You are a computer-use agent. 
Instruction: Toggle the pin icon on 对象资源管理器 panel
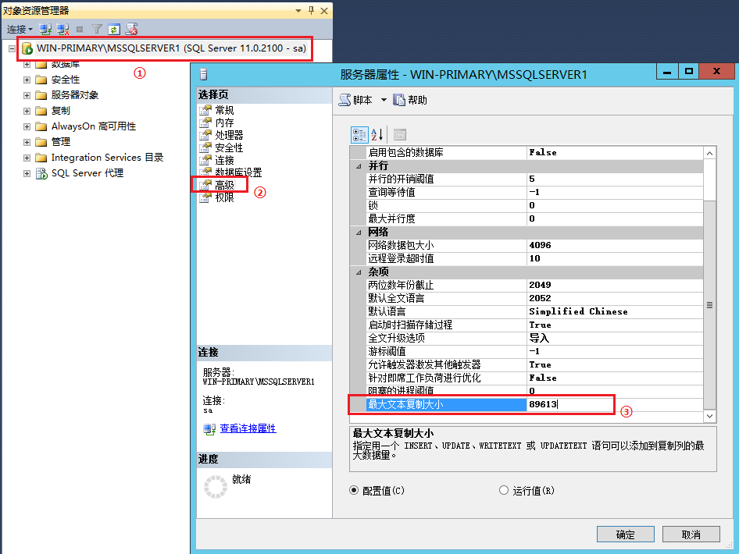pos(309,10)
